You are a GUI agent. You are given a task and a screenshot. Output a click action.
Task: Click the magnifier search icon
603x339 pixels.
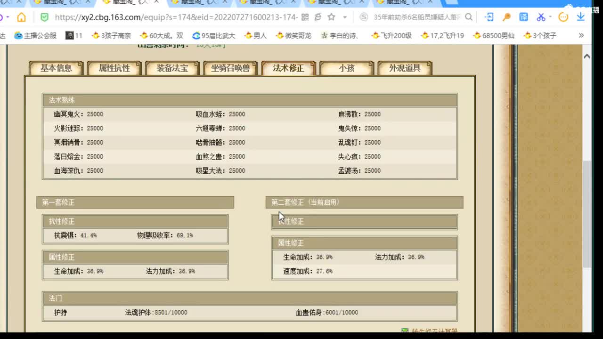click(x=469, y=17)
